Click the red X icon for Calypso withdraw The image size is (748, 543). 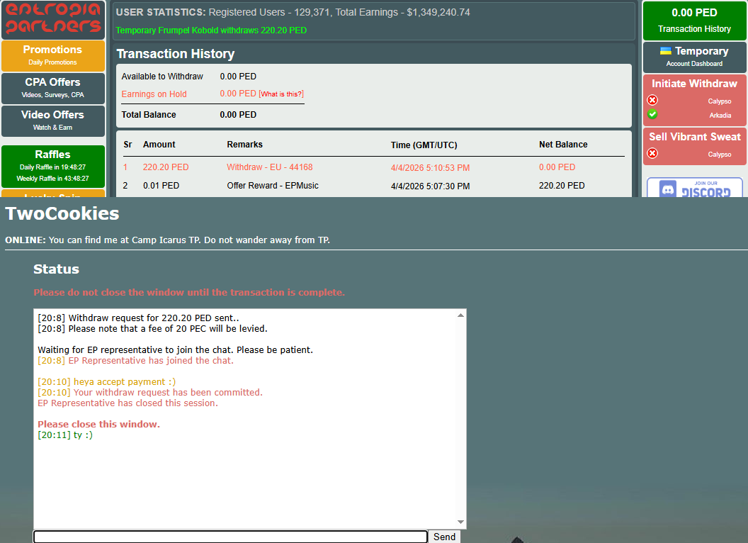(x=652, y=100)
